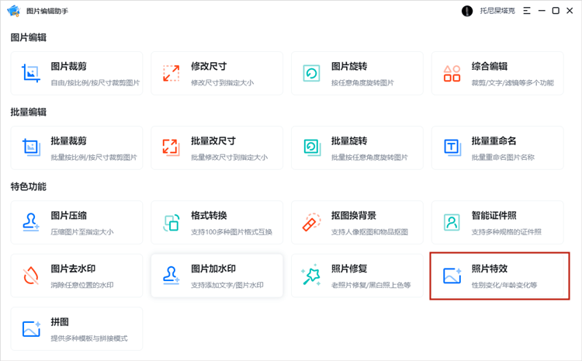Select the 抠图换背景 eraser icon
Screen dimensions: 582x361
coord(312,222)
